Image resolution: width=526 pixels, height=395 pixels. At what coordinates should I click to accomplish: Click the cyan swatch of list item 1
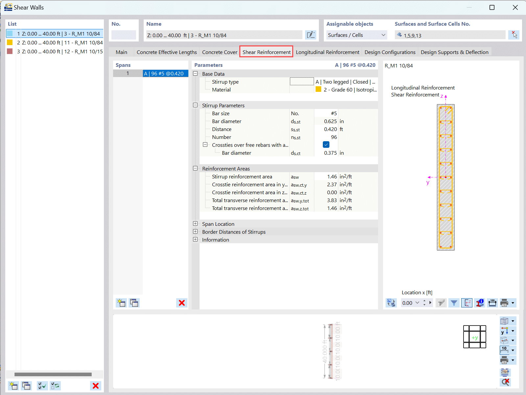point(10,34)
